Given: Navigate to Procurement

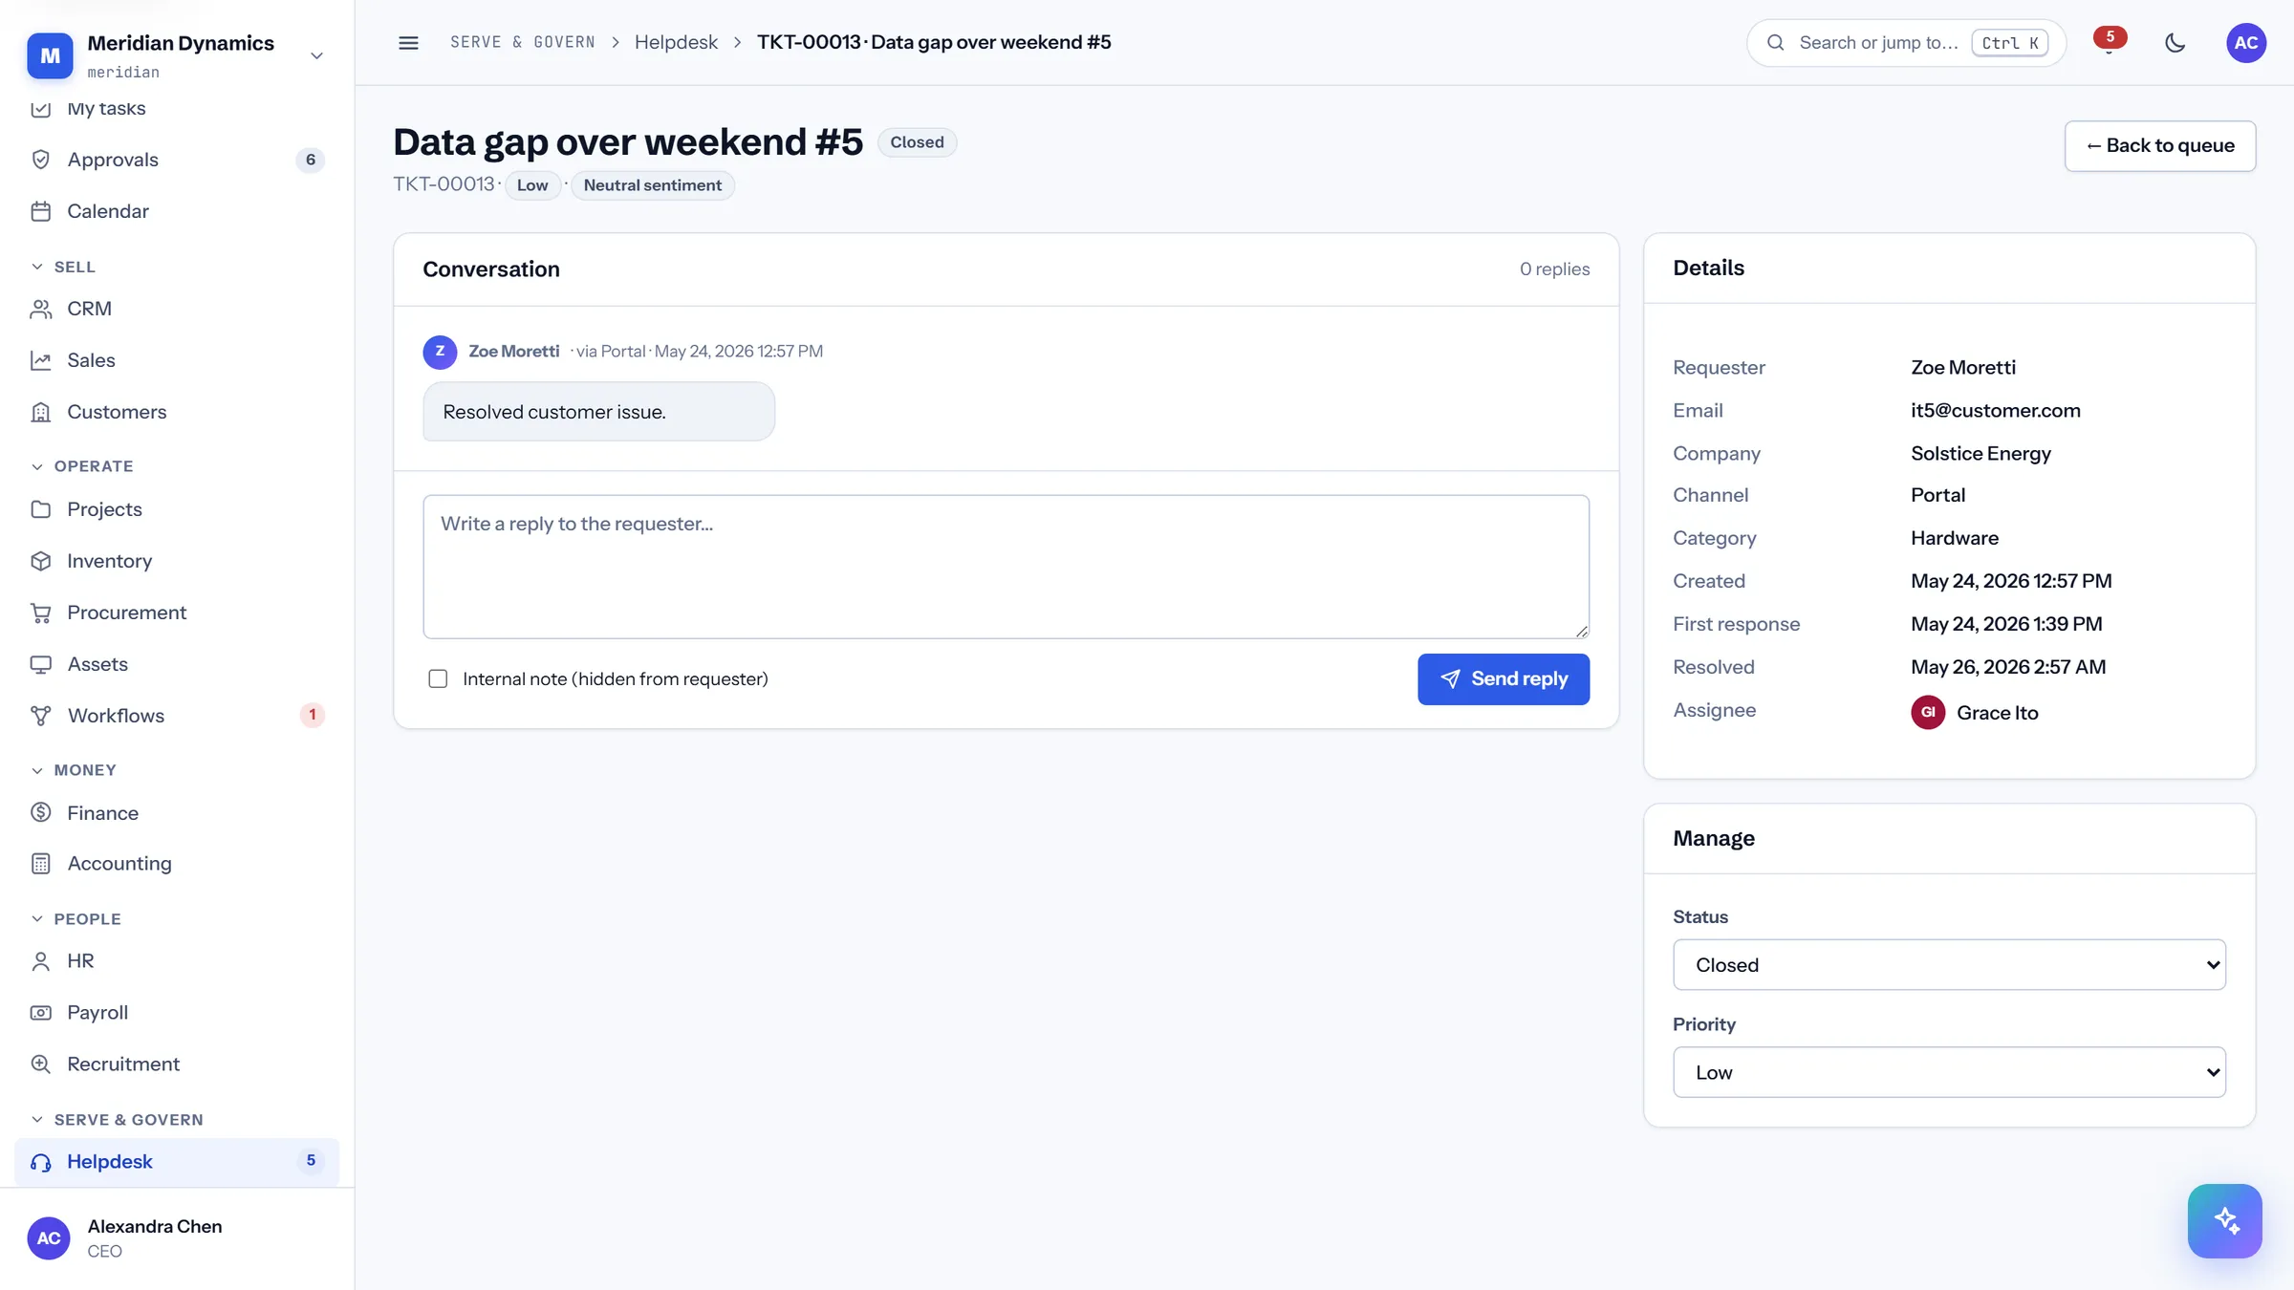Looking at the screenshot, I should 177,613.
